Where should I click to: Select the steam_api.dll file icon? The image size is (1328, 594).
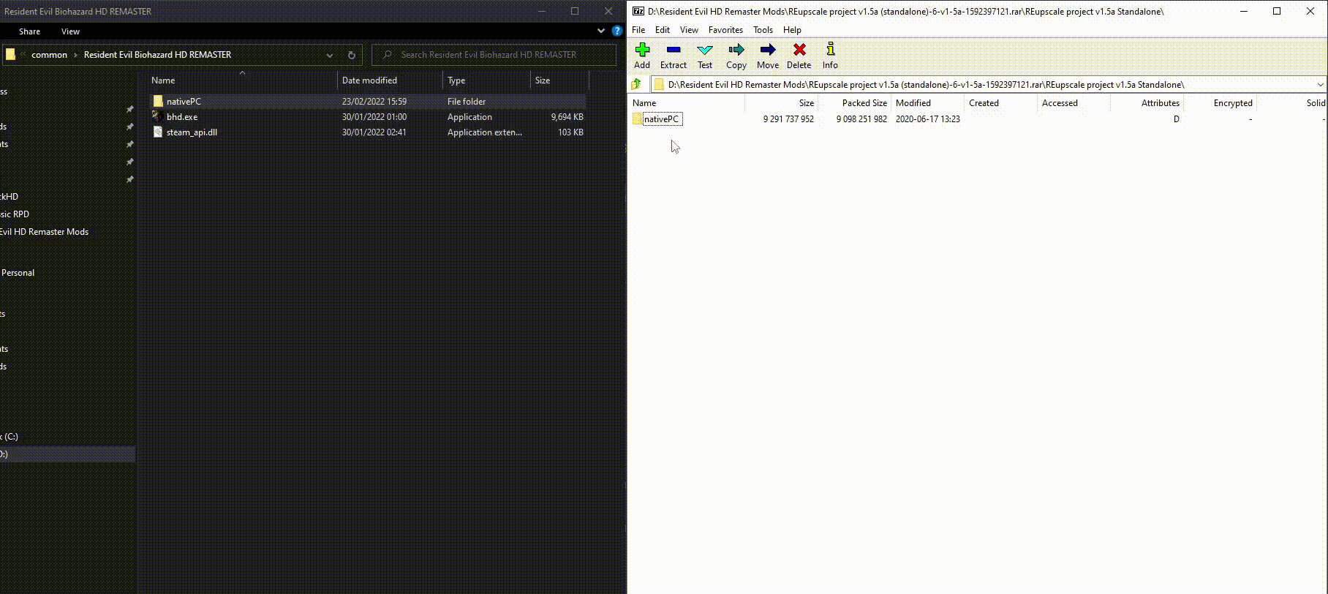(157, 132)
